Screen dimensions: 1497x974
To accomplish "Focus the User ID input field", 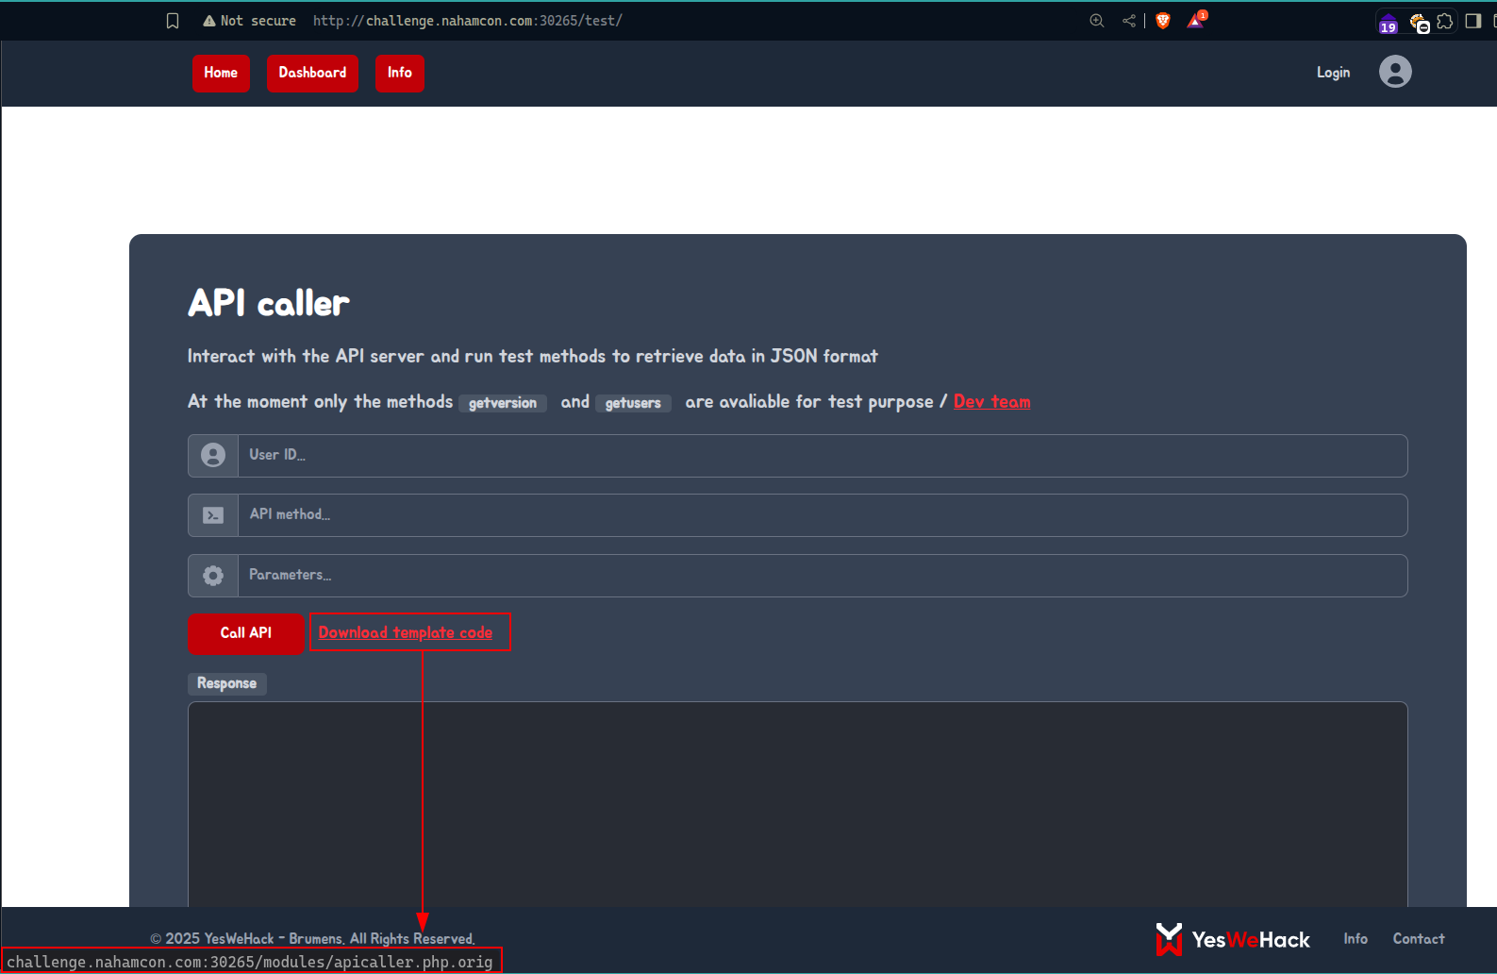I will [823, 456].
